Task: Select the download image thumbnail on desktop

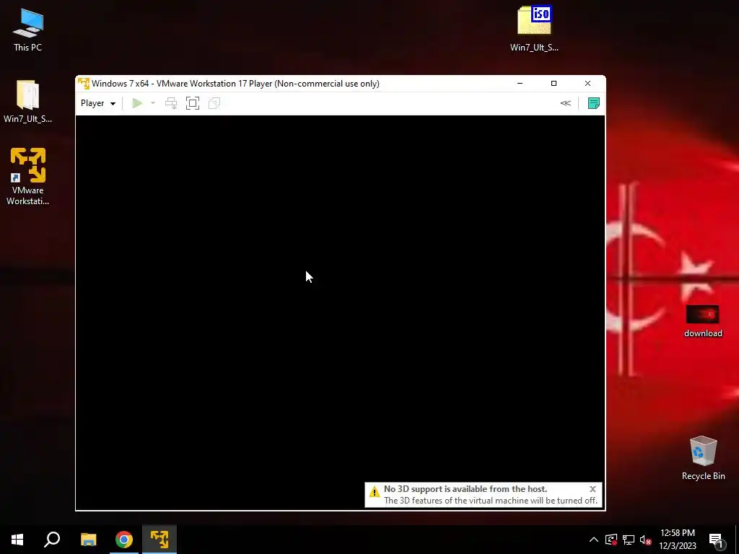Action: [703, 321]
